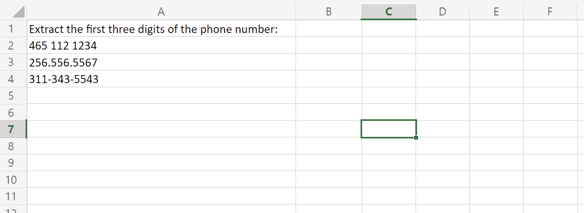Select column D header
The width and height of the screenshot is (584, 213).
click(x=442, y=11)
